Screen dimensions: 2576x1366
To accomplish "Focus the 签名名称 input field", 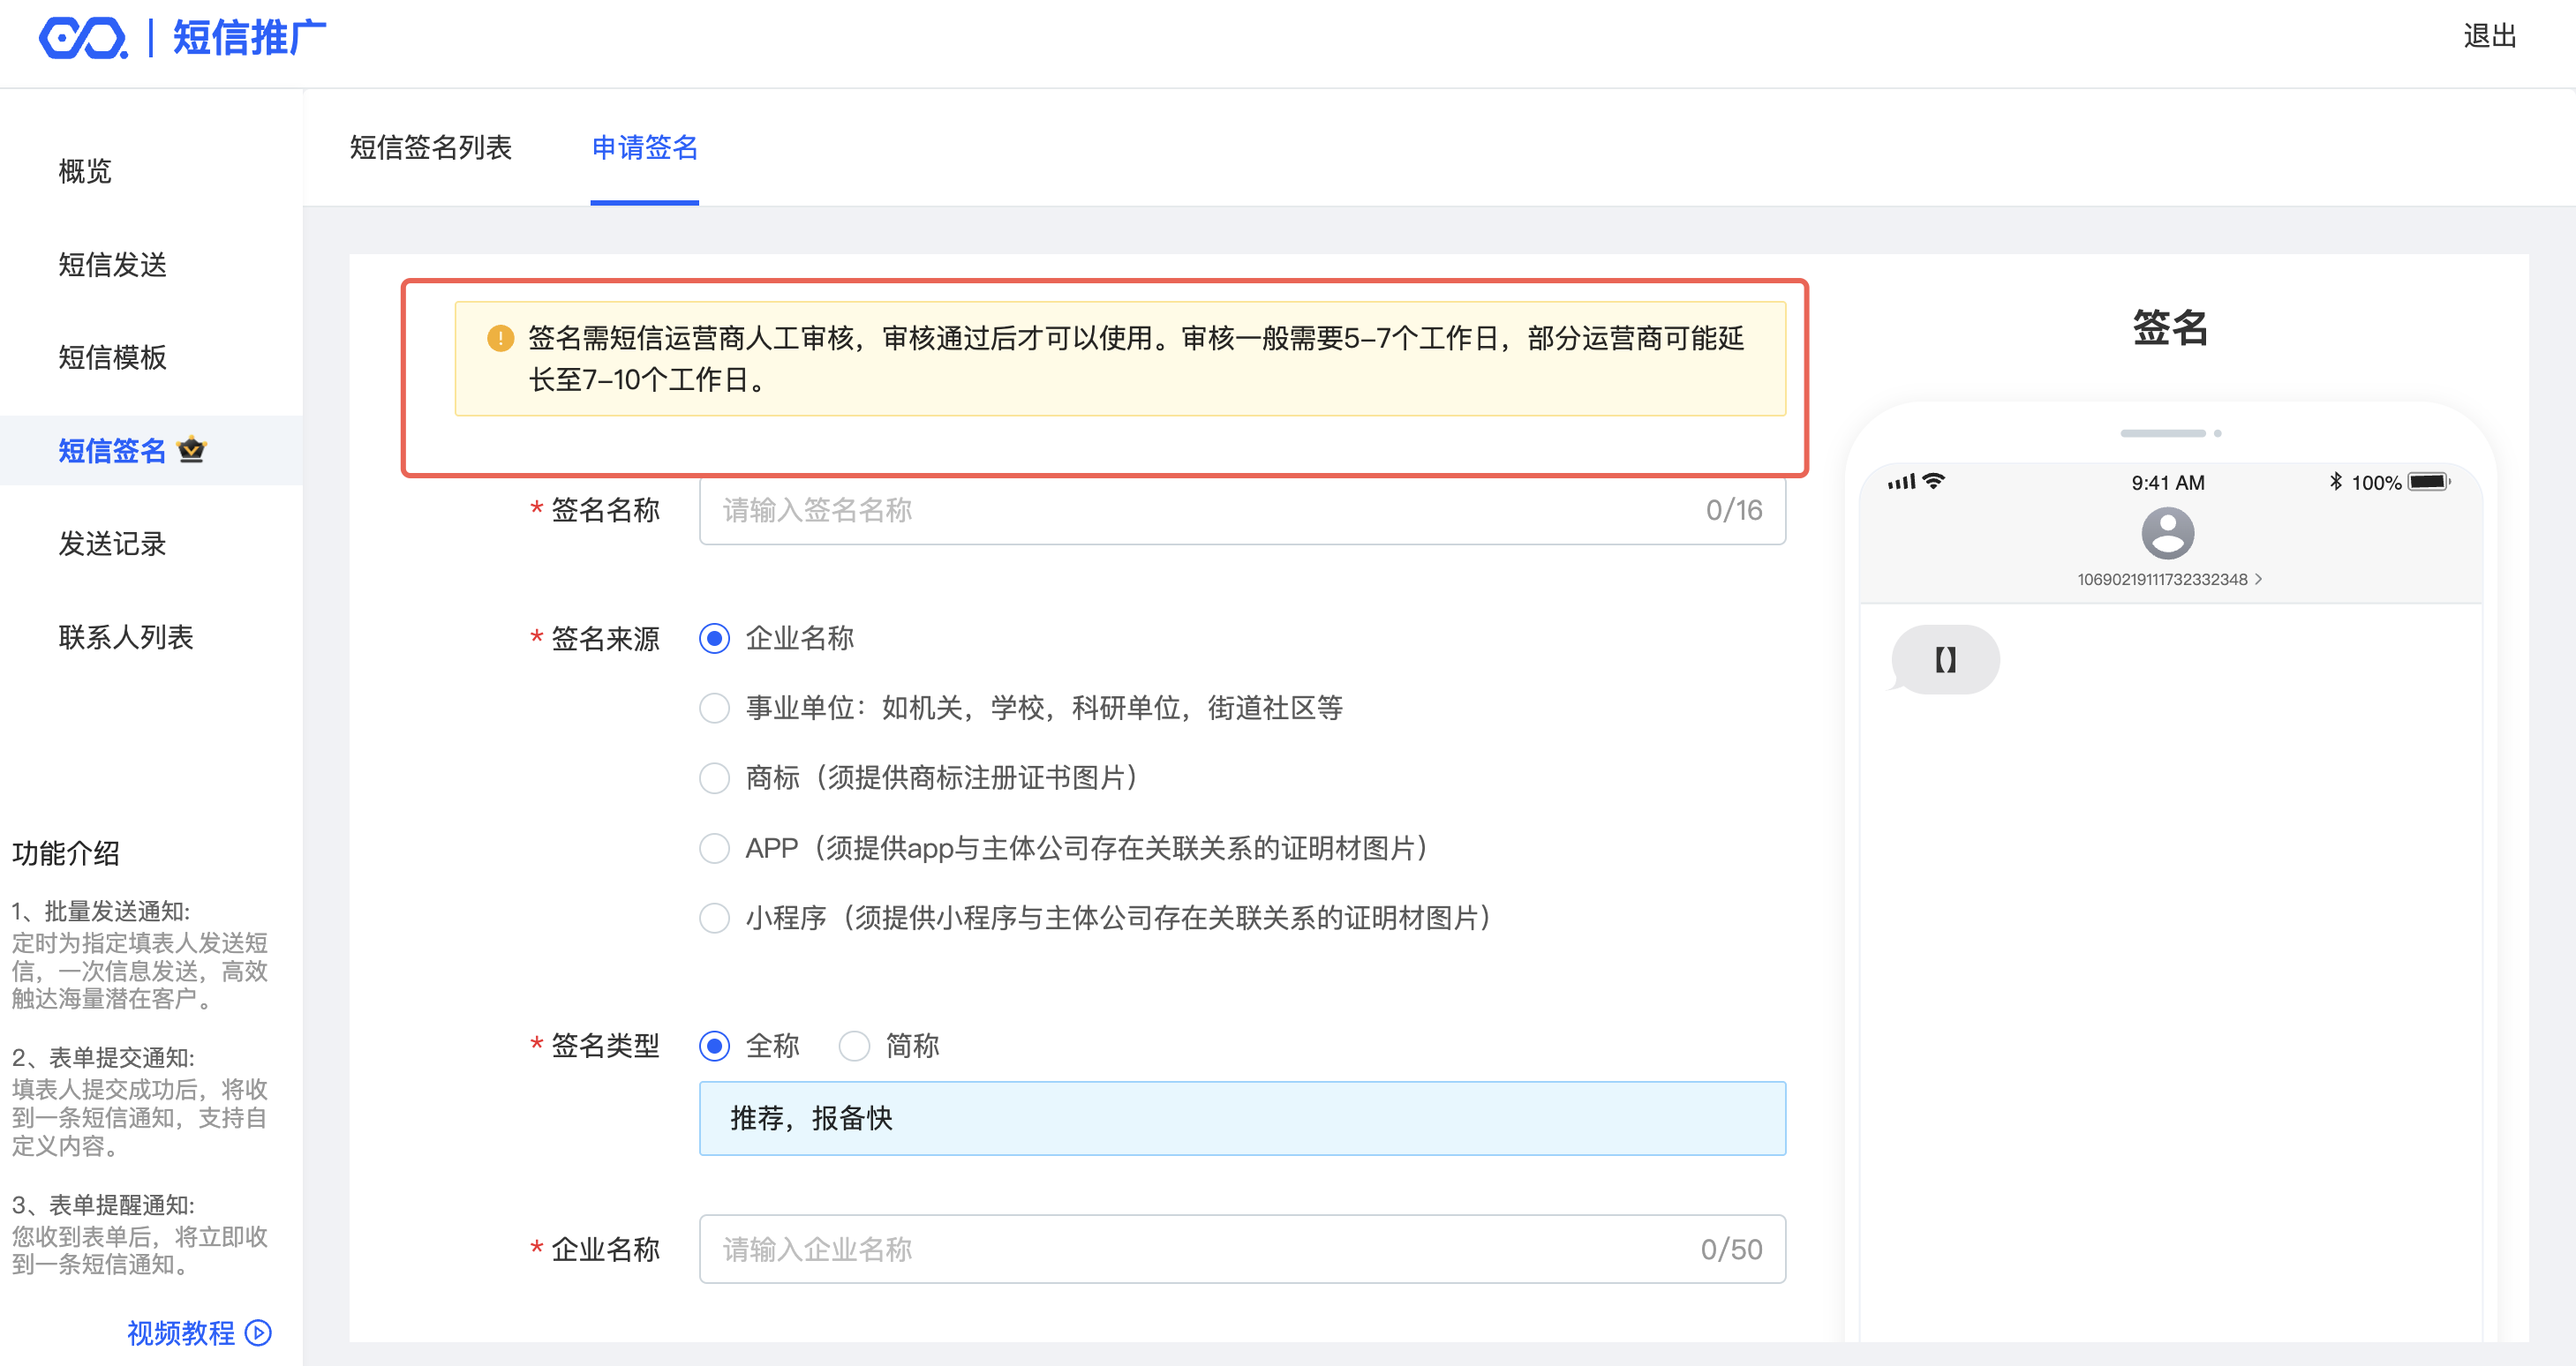I will (1200, 511).
